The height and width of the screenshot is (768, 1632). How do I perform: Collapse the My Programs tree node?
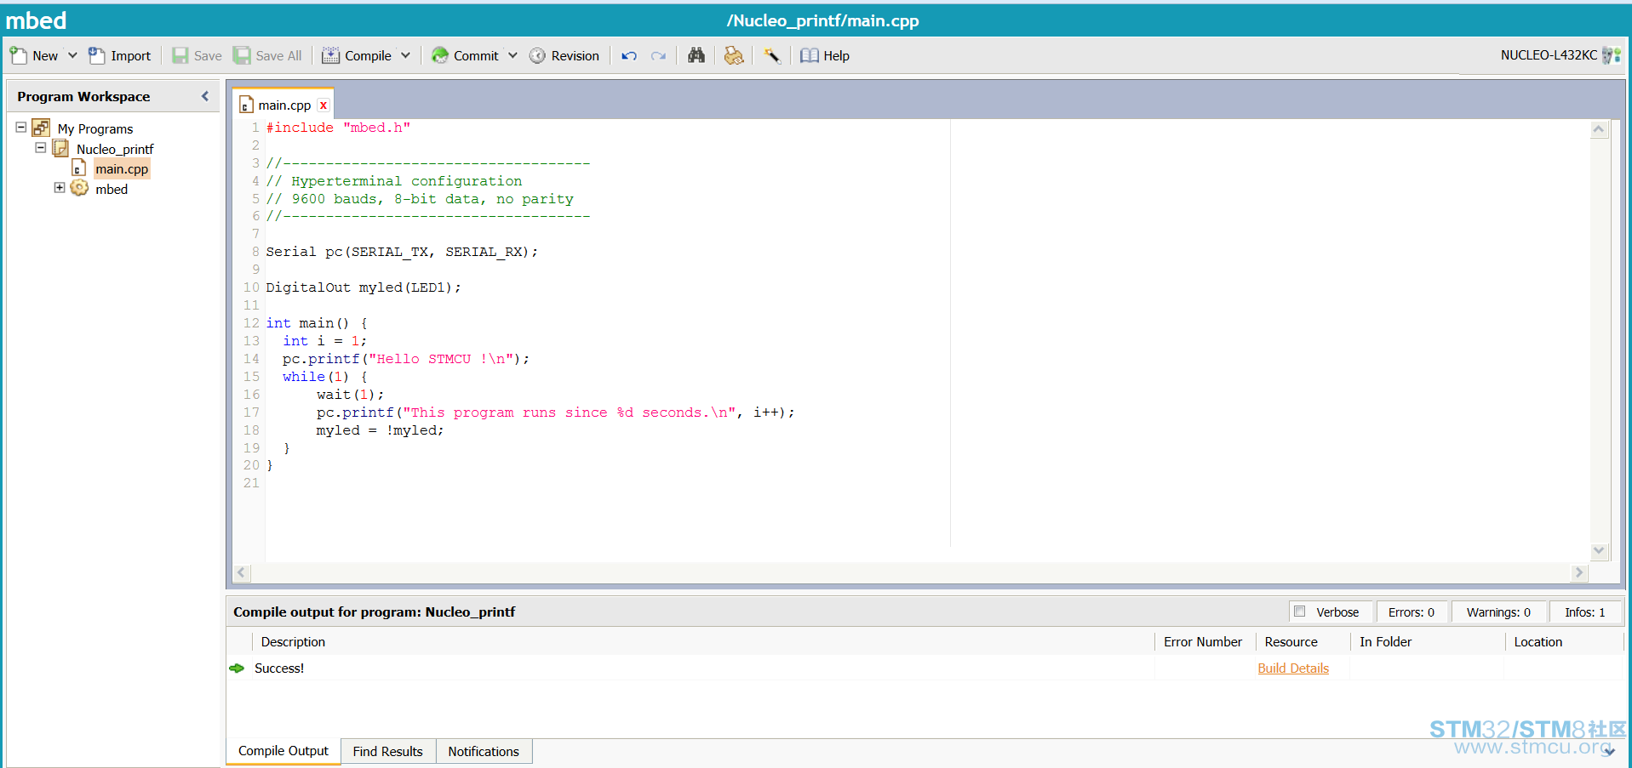(21, 128)
